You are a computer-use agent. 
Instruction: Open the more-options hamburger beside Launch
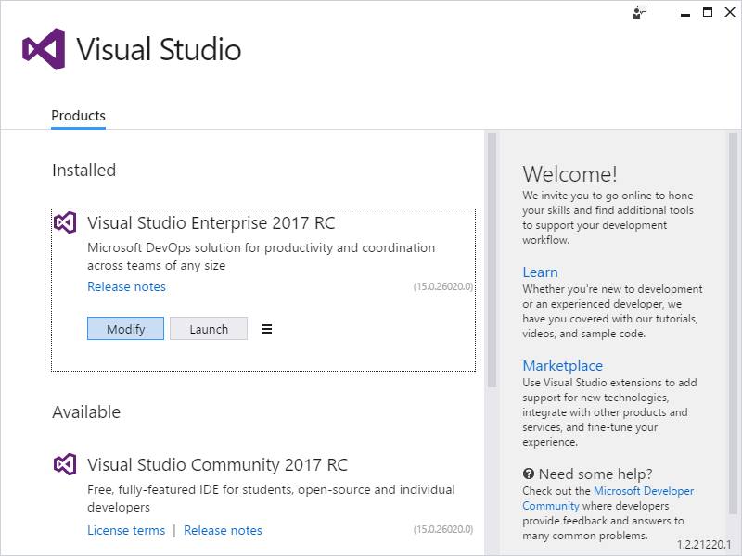[267, 328]
